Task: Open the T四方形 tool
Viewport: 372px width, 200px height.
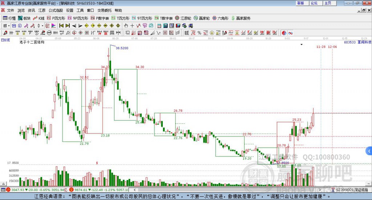Action: click(121, 18)
